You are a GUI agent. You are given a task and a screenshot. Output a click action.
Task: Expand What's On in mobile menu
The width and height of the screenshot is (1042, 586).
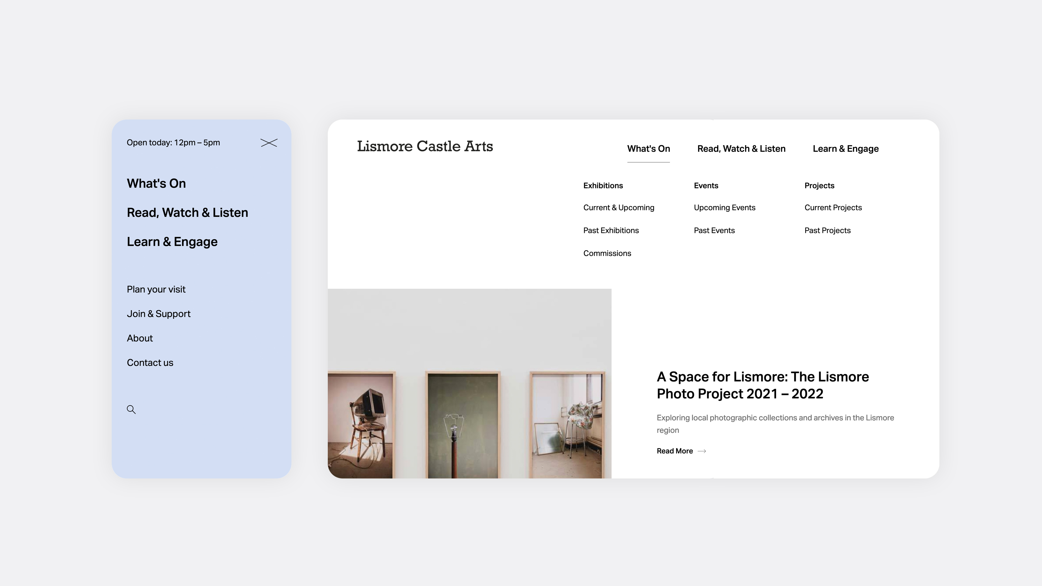point(156,183)
